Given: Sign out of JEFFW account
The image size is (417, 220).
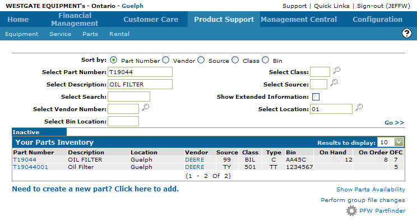Looking at the screenshot, I should click(x=383, y=6).
